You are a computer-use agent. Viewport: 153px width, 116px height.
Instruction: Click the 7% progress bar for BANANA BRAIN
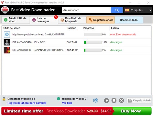tap(93, 50)
